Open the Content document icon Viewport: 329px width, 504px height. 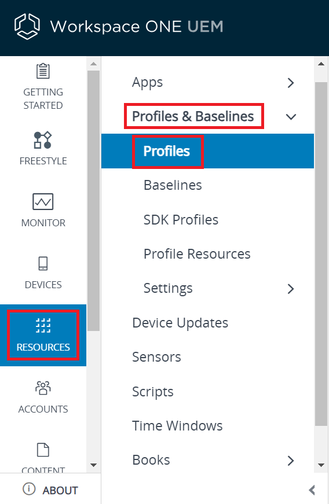pyautogui.click(x=43, y=450)
